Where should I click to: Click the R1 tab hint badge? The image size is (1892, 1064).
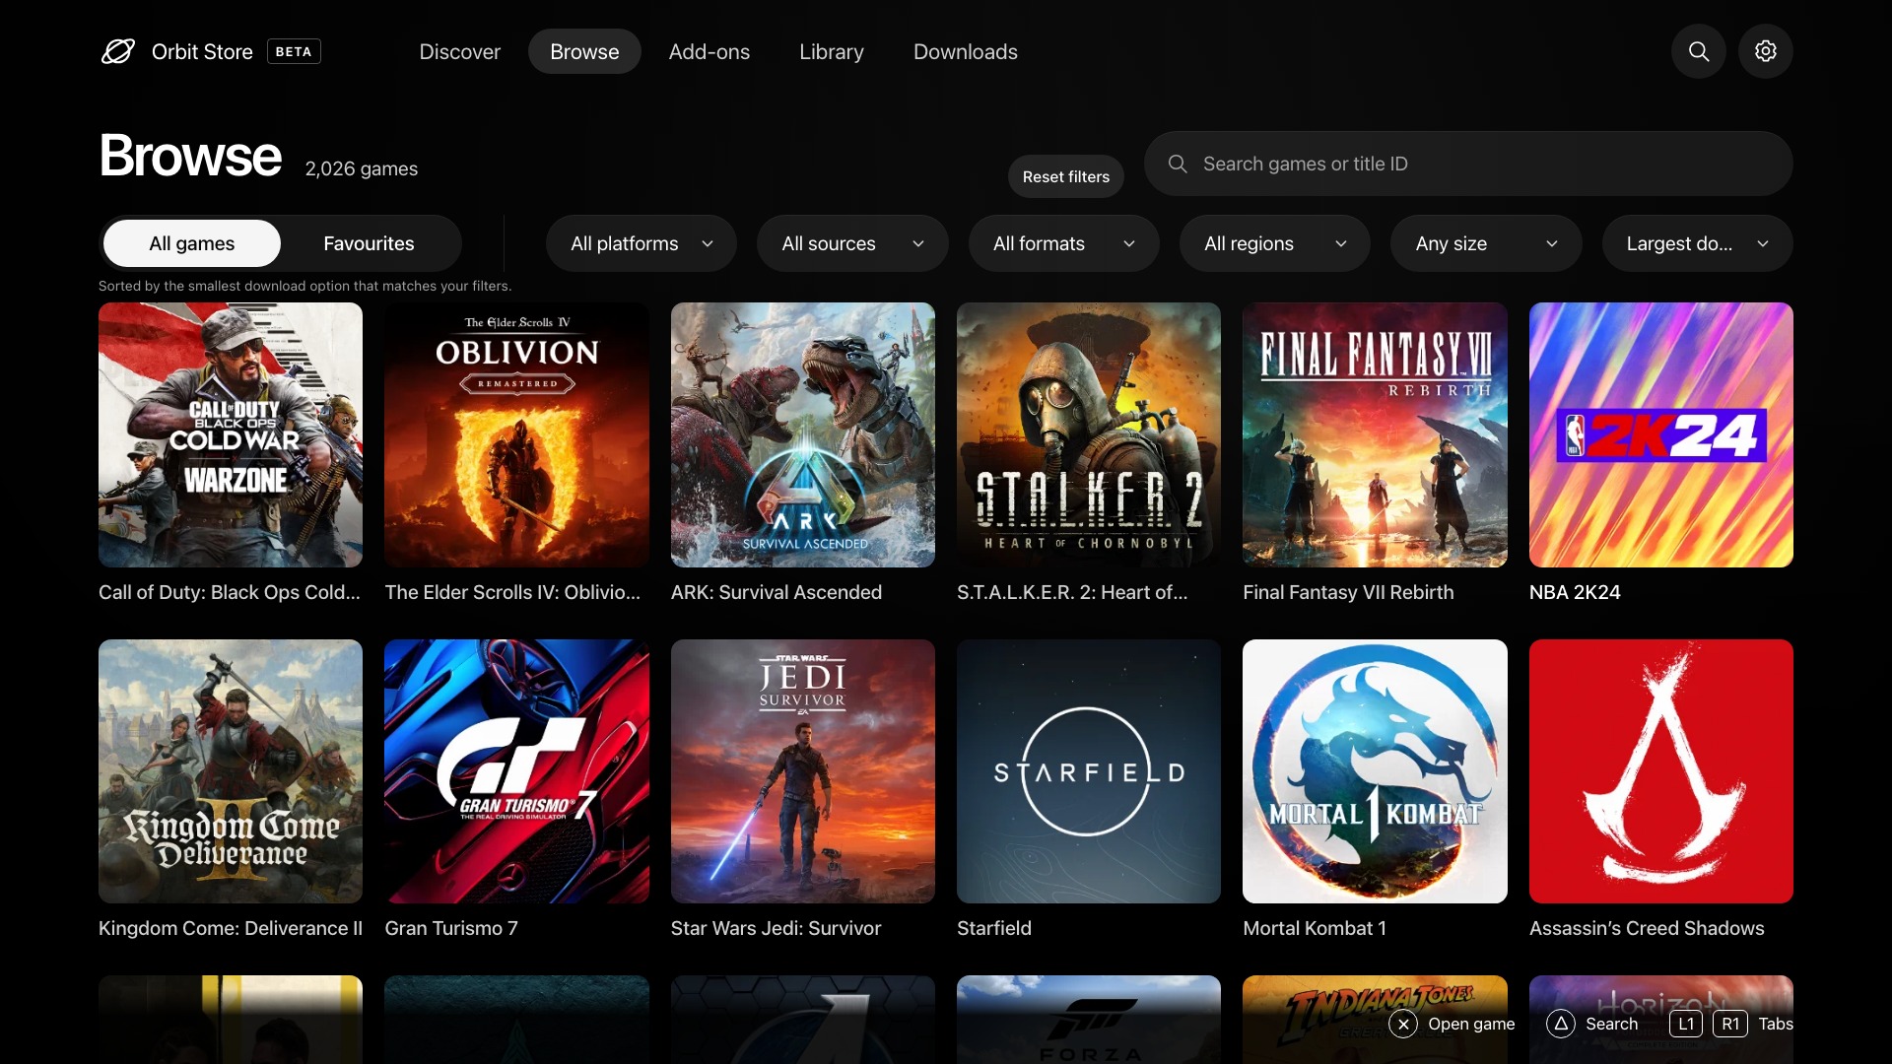click(1730, 1024)
